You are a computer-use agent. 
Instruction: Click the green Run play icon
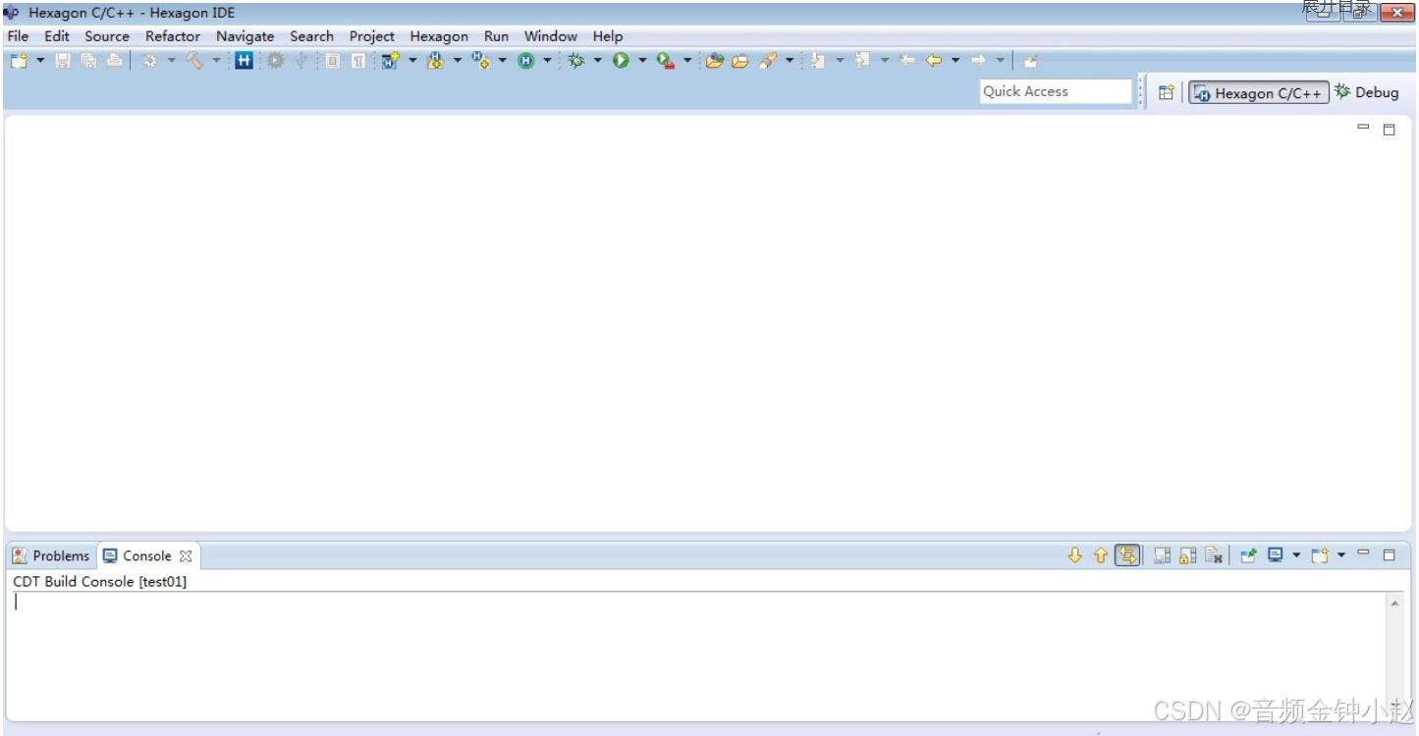tap(621, 61)
